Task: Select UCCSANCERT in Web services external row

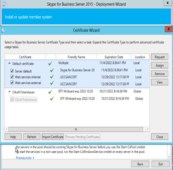Action: pyautogui.click(x=69, y=84)
